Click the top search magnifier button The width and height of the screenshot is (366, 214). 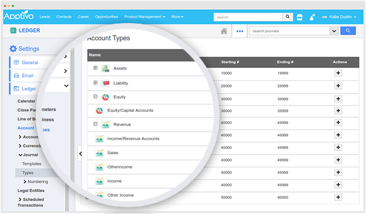[x=288, y=17]
